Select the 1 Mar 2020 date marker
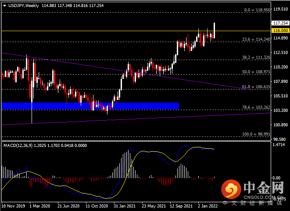Image resolution: width=290 pixels, height=211 pixels. click(40, 206)
